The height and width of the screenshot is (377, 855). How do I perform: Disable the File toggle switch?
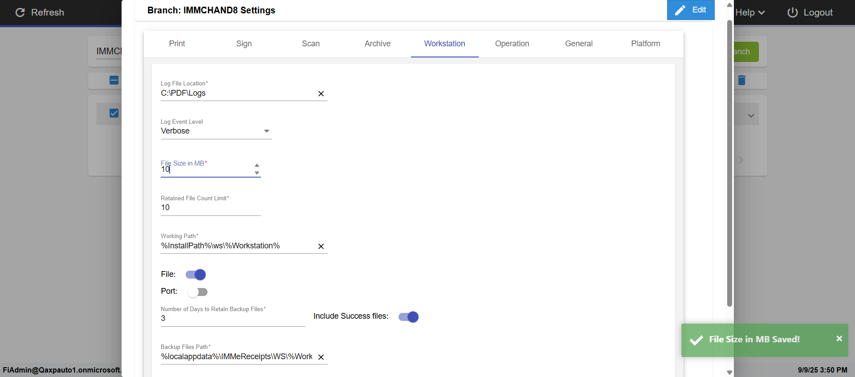tap(196, 275)
